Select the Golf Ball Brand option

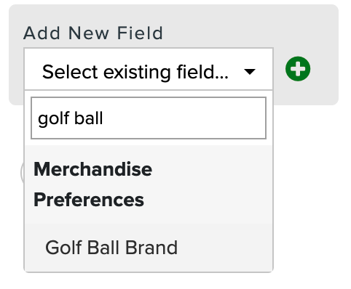tap(149, 248)
